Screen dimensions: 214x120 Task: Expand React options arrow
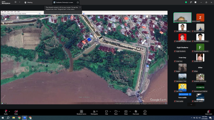(119, 111)
